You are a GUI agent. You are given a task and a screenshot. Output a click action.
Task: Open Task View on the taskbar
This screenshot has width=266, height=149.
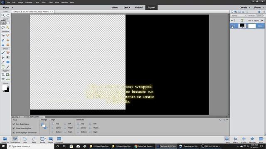pos(64,146)
